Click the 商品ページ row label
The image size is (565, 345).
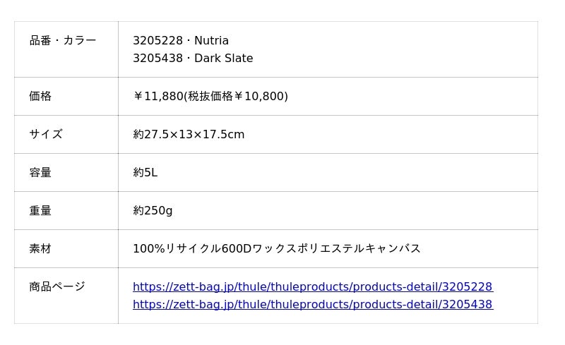coord(57,286)
